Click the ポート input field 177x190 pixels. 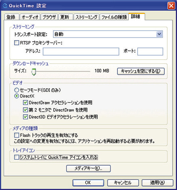click(x=150, y=52)
